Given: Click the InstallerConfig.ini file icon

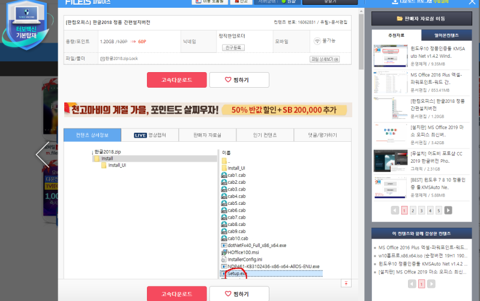Looking at the screenshot, I should tap(224, 260).
